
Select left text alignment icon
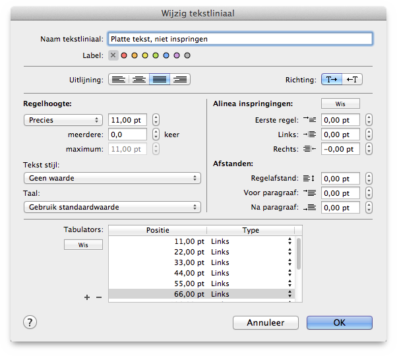click(119, 80)
